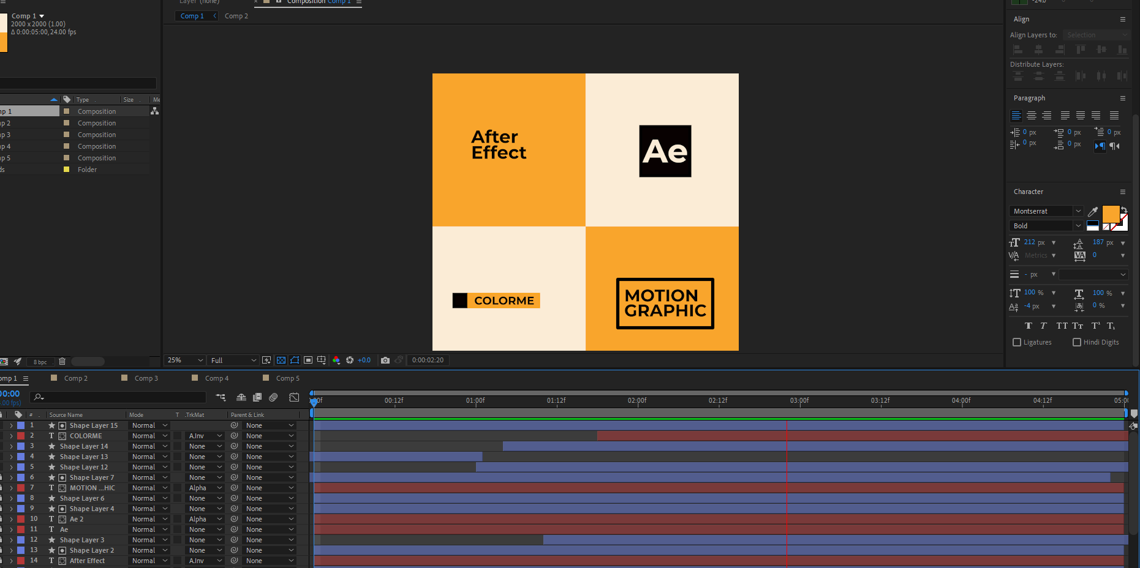The width and height of the screenshot is (1140, 568).
Task: Center the text in Paragraph panel
Action: pos(1032,116)
